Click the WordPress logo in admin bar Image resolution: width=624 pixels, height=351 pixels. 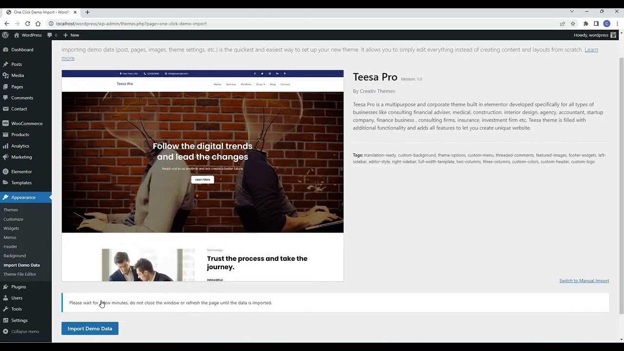pyautogui.click(x=5, y=35)
